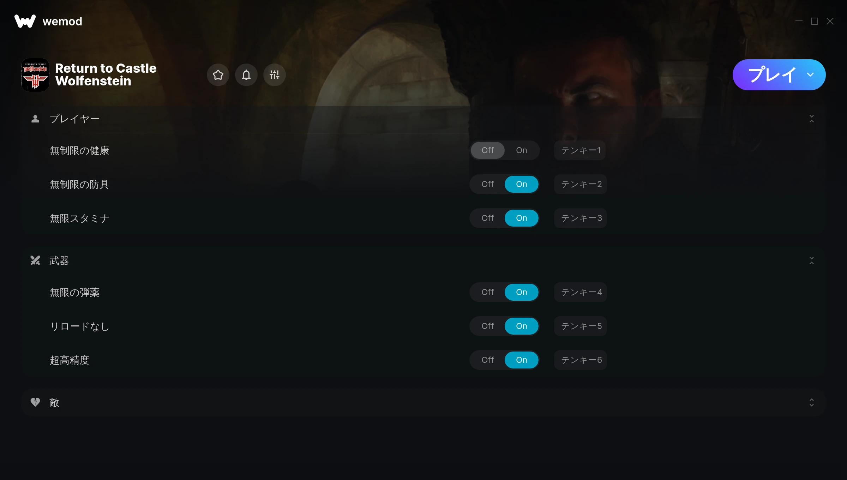Image resolution: width=847 pixels, height=480 pixels.
Task: Open dropdown arrow on プレイ button
Action: (810, 75)
